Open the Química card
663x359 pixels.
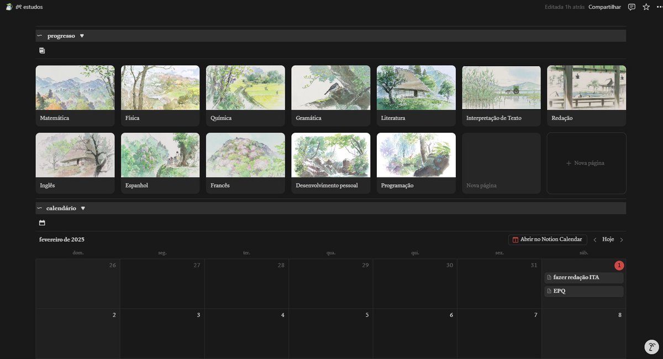(x=245, y=96)
